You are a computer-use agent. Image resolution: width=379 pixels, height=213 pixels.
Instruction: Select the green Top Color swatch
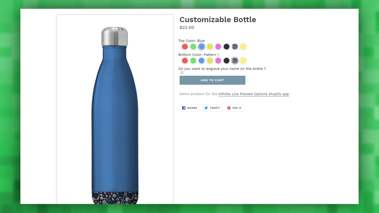point(193,46)
